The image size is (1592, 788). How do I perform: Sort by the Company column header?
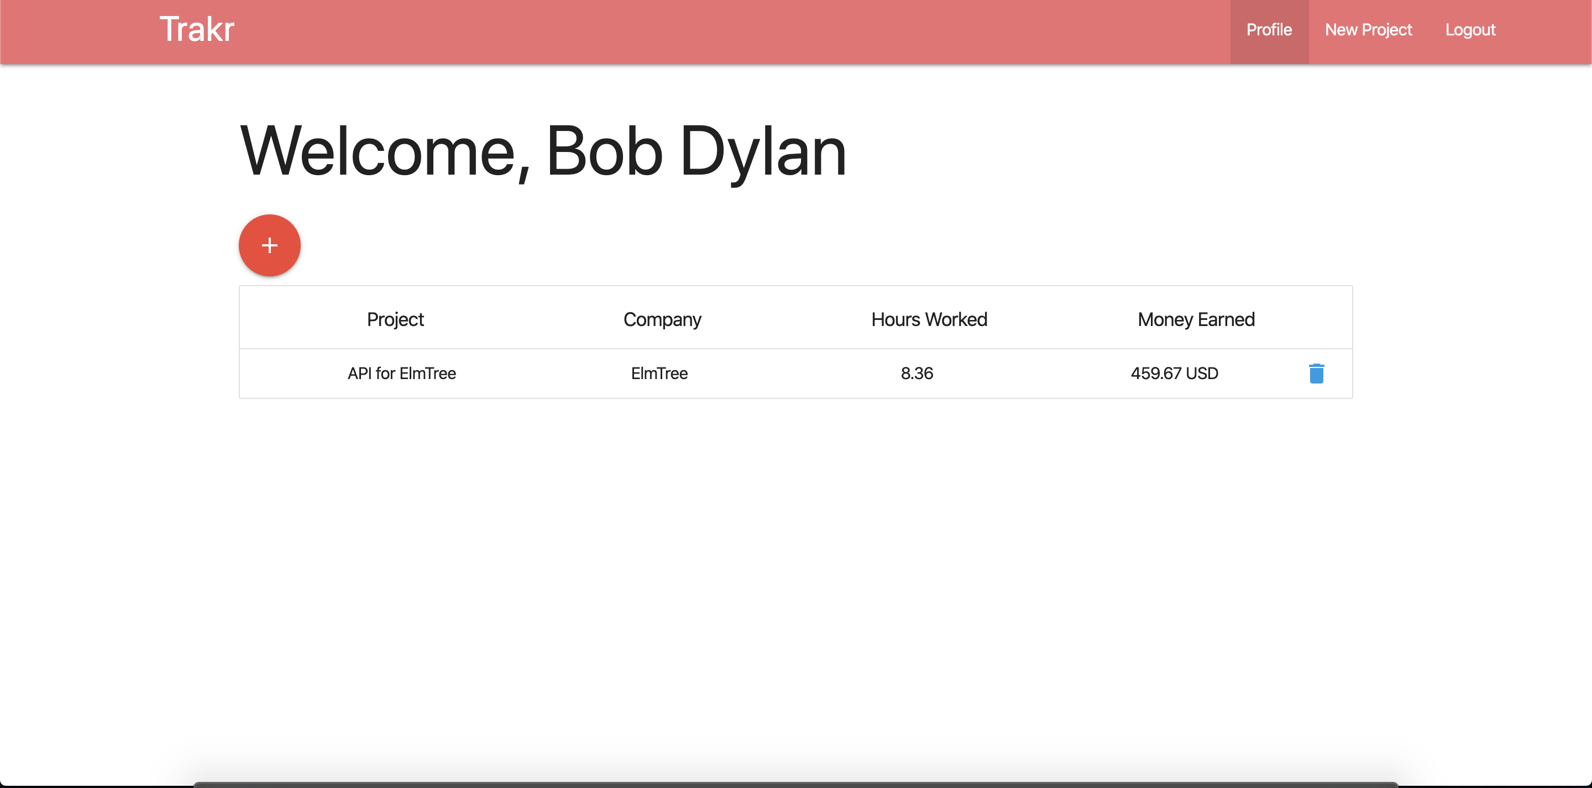pos(662,319)
